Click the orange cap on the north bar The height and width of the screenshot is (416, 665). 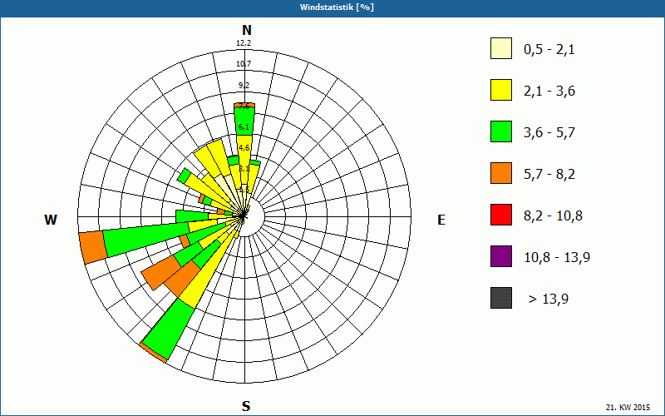244,105
